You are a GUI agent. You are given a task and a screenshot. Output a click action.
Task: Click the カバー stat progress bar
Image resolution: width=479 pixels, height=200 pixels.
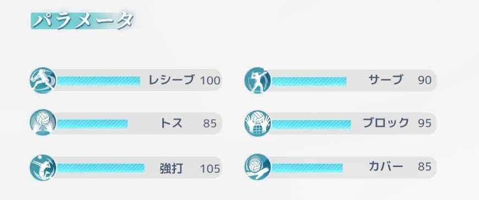click(307, 168)
